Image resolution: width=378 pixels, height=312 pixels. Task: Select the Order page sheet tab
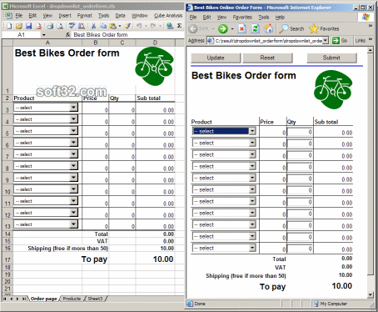pyautogui.click(x=43, y=299)
